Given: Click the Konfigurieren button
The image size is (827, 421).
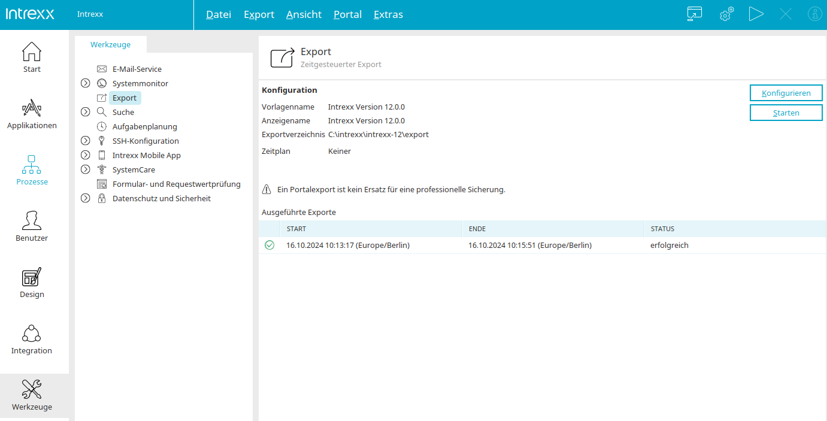Looking at the screenshot, I should [786, 93].
